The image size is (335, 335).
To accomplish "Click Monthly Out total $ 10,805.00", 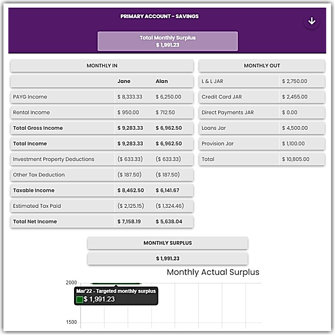I will click(x=295, y=159).
